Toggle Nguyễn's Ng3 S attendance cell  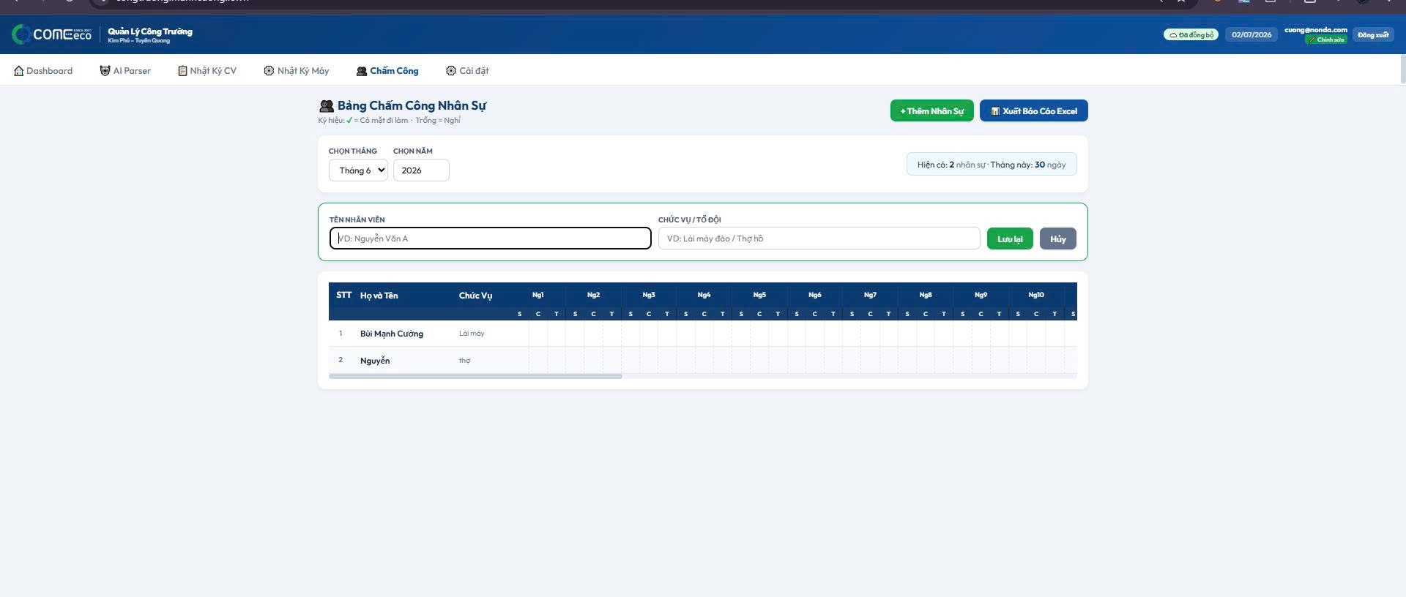(x=631, y=360)
